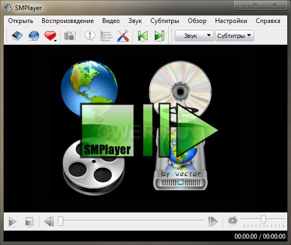Expand the Субтитры toolbar dropdown
The image size is (291, 245).
tap(234, 36)
